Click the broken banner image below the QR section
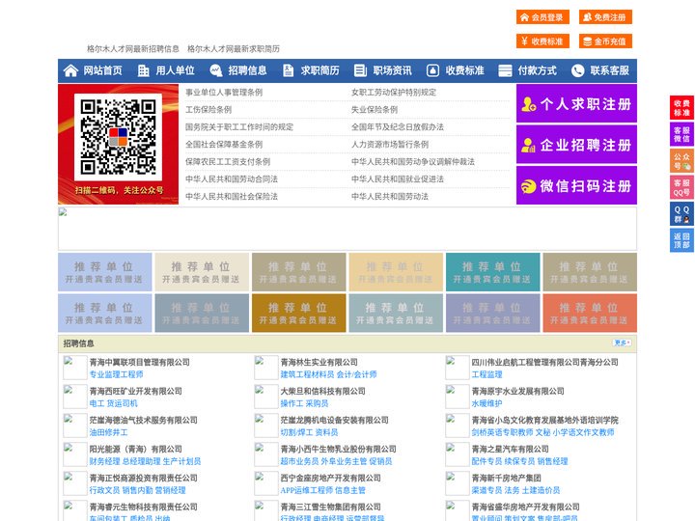Image resolution: width=695 pixels, height=521 pixels. 347,229
